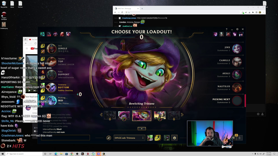Viewport: 278px width, 156px height.
Task: Change the yellow Flash summoner spell slot
Action: tap(157, 138)
